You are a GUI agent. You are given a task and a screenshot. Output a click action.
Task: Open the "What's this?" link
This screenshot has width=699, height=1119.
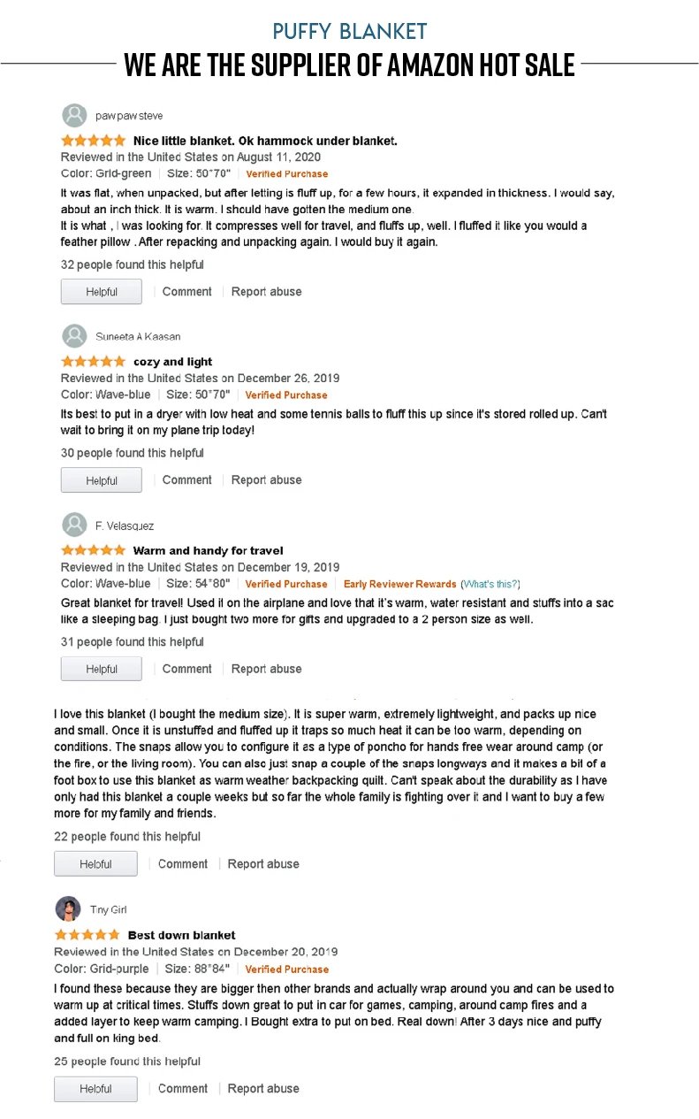point(490,584)
